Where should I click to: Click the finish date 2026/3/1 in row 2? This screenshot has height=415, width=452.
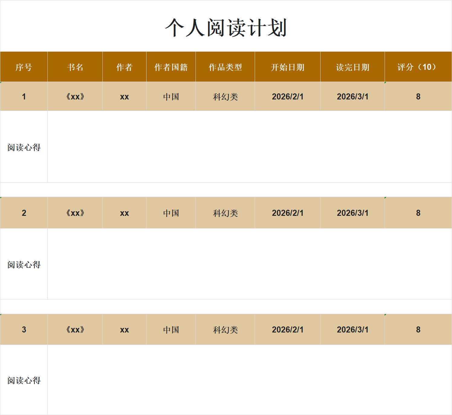[352, 212]
